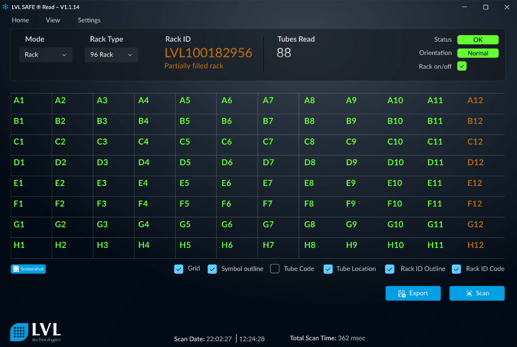This screenshot has height=347, width=517.
Task: Maximize the application window
Action: tap(485, 7)
